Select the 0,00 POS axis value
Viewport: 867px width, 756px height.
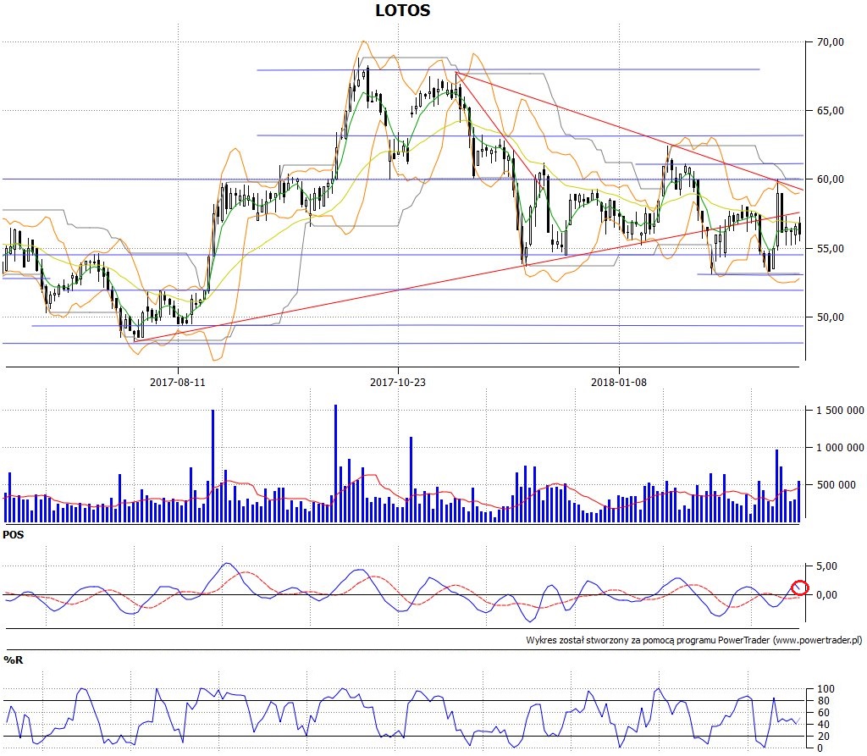[x=826, y=595]
